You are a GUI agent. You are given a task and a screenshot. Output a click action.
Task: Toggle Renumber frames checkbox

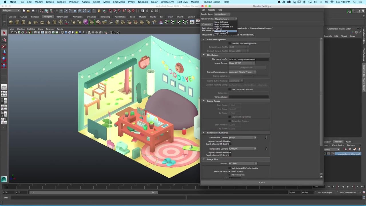[230, 121]
